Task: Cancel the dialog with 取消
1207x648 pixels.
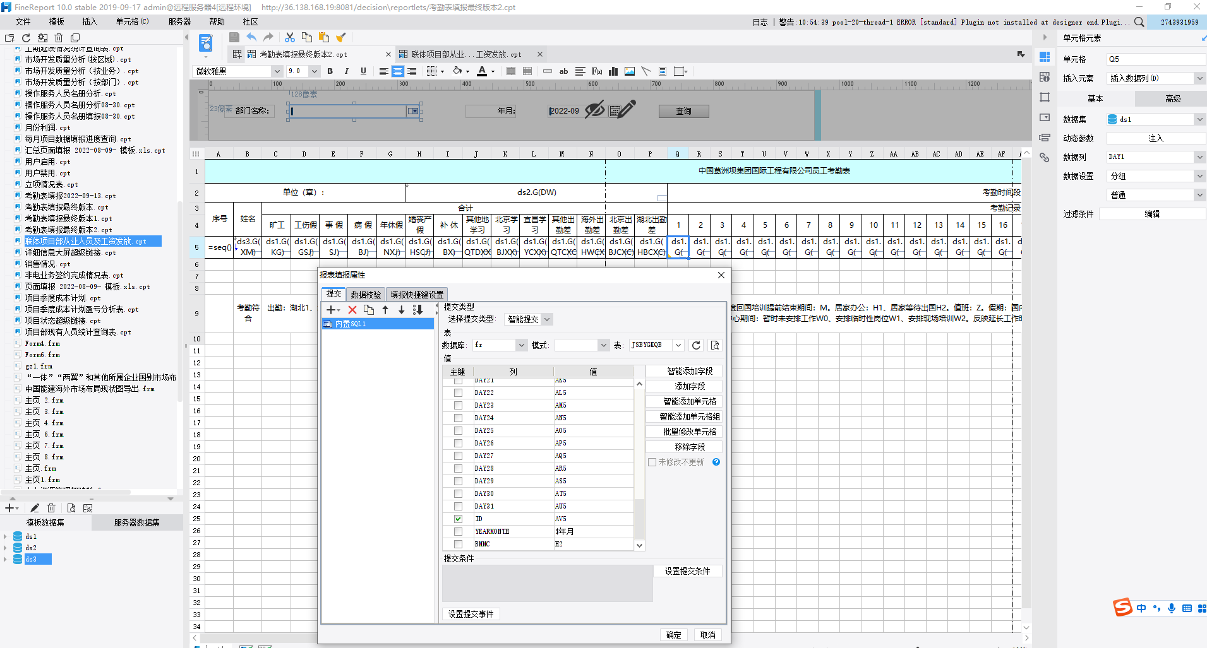Action: [707, 635]
